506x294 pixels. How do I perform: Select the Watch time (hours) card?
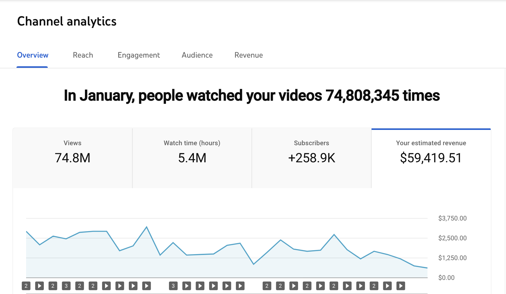coord(192,158)
